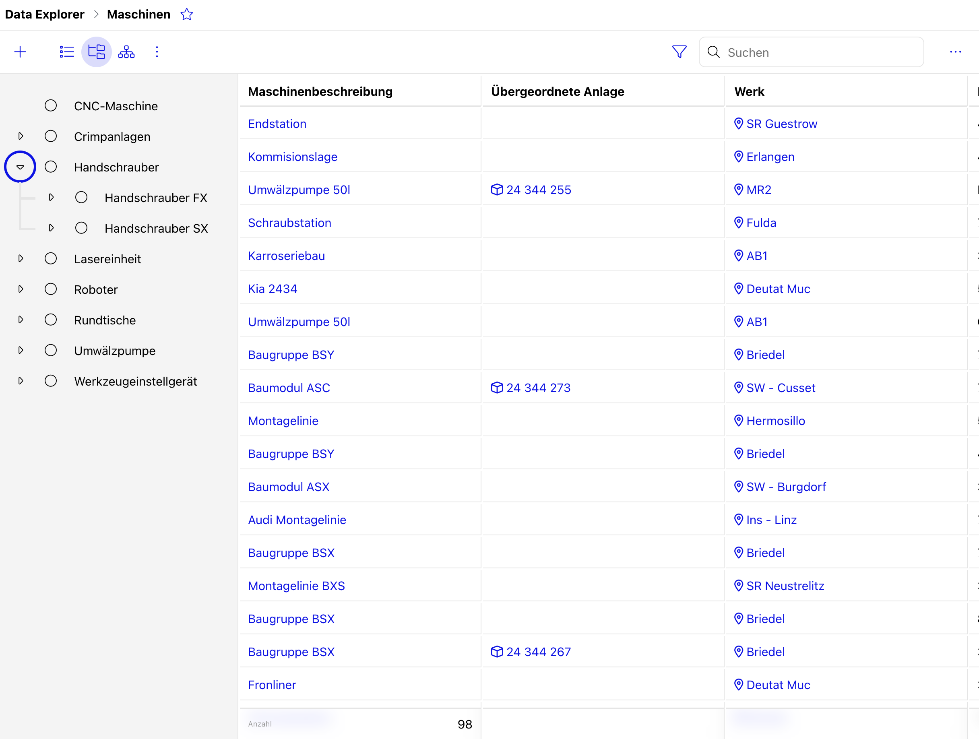Expand the Rundtische tree node
This screenshot has height=739, width=979.
[21, 320]
